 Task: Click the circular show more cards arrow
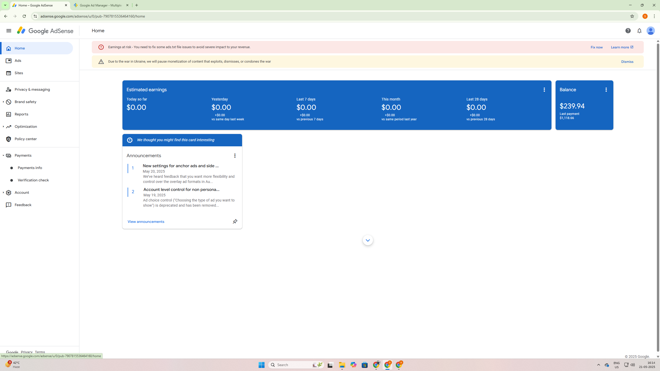point(368,240)
